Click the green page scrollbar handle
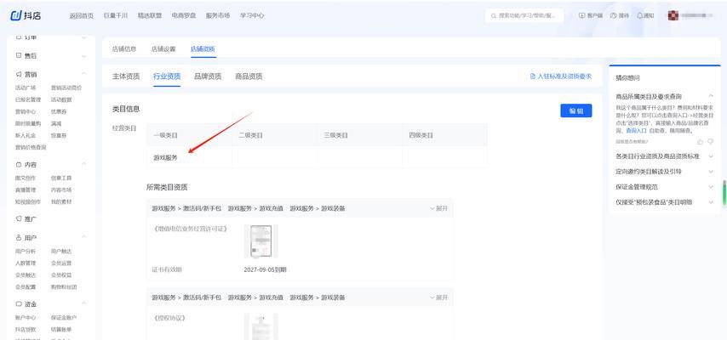This screenshot has height=340, width=727. [724, 192]
